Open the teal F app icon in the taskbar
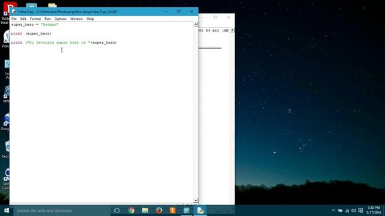Viewport: 385px width, 216px height. [186, 211]
